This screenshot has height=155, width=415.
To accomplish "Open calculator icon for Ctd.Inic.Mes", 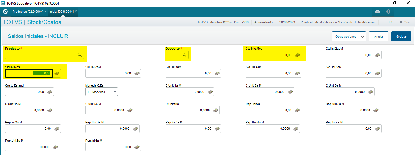I will click(x=297, y=55).
